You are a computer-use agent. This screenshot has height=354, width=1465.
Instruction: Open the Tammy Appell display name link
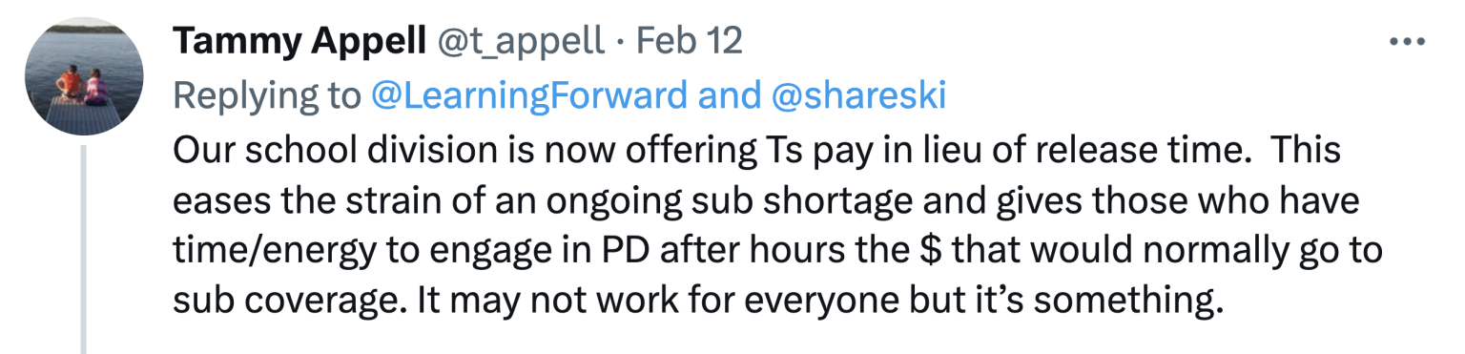[x=299, y=42]
